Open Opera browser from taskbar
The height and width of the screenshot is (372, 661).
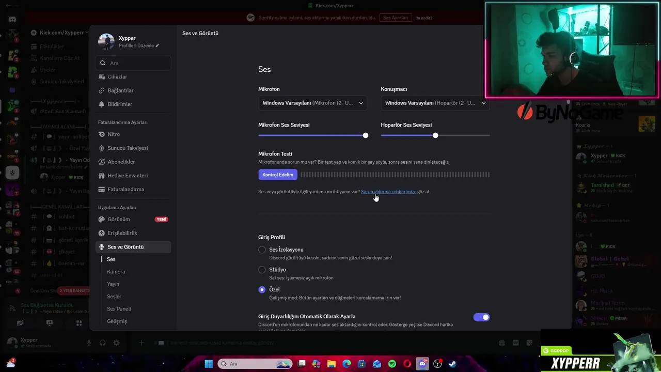[407, 364]
